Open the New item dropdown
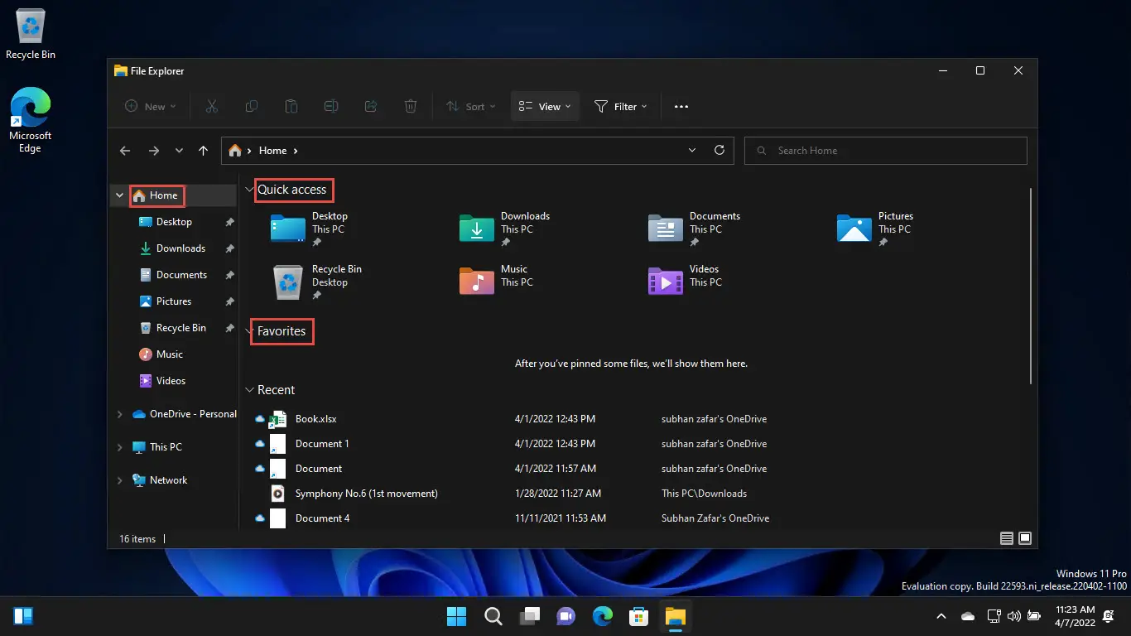Screen dimensions: 1131x636 pos(151,106)
